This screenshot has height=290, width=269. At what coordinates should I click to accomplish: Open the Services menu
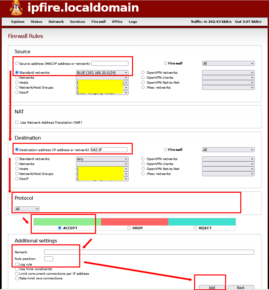[x=77, y=21]
